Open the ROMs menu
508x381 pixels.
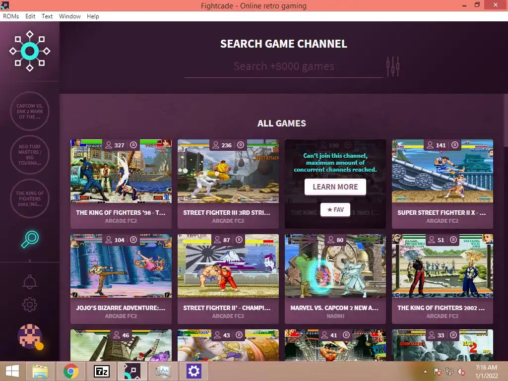[11, 16]
